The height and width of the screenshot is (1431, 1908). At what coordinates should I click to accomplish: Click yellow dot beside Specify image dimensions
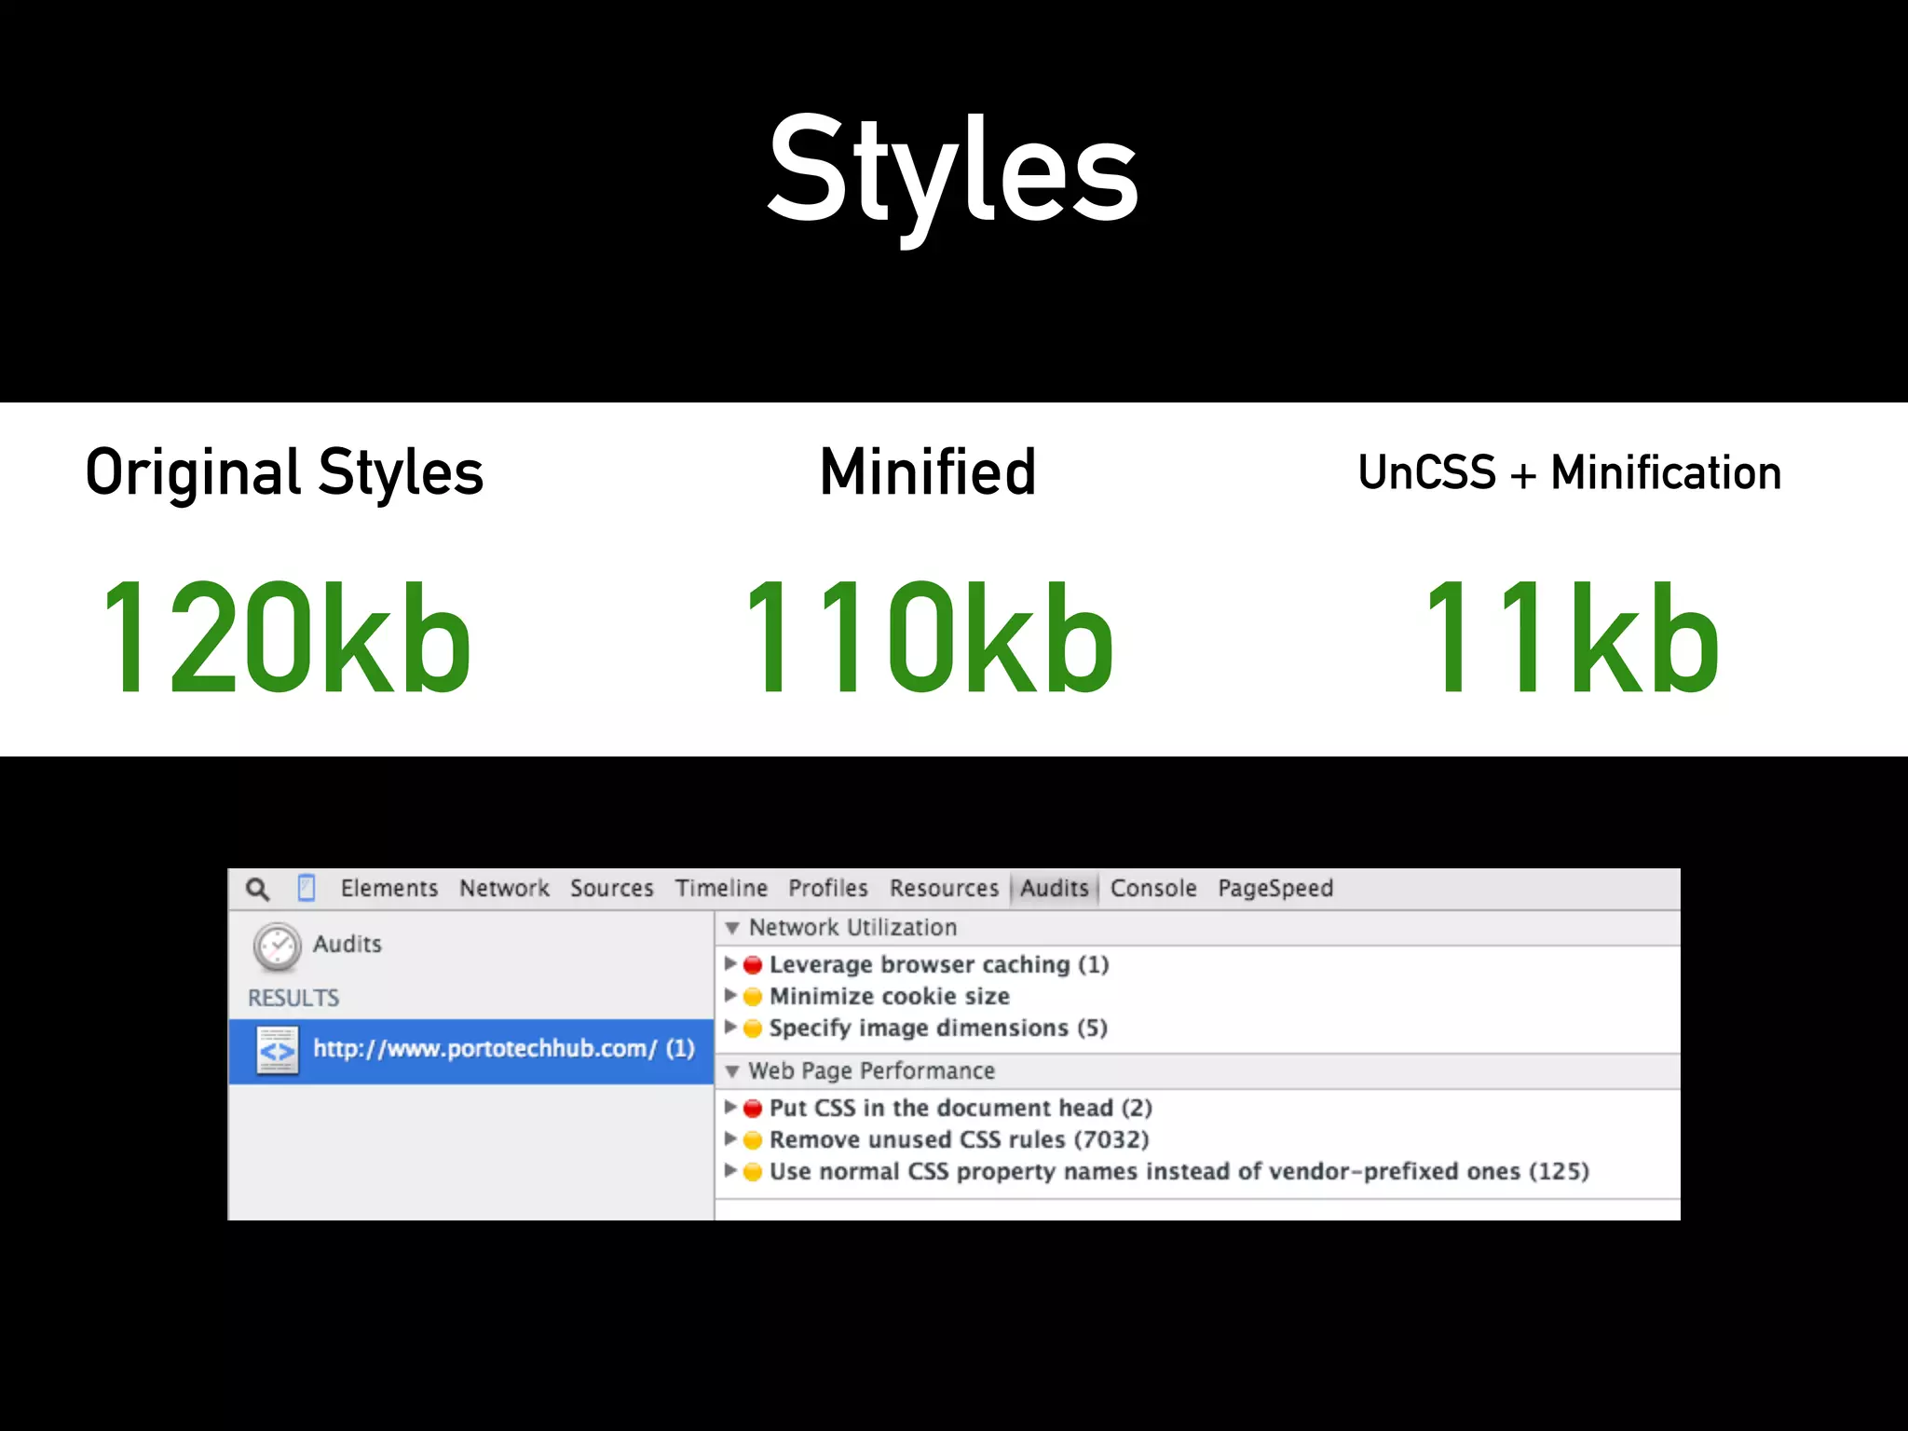point(753,1029)
